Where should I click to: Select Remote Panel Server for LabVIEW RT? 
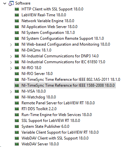58,103
